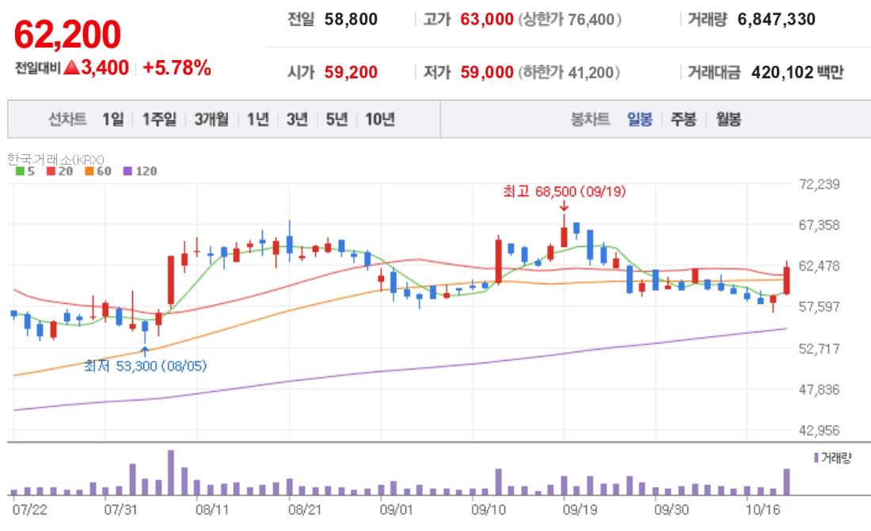Click the 09/19 date axis label
This screenshot has width=871, height=531.
click(580, 510)
